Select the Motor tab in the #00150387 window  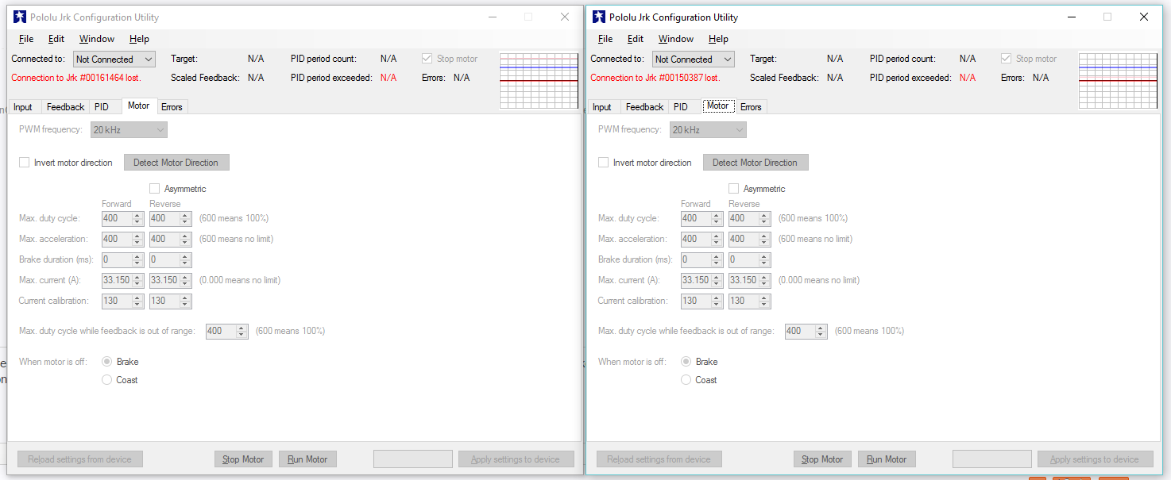717,106
